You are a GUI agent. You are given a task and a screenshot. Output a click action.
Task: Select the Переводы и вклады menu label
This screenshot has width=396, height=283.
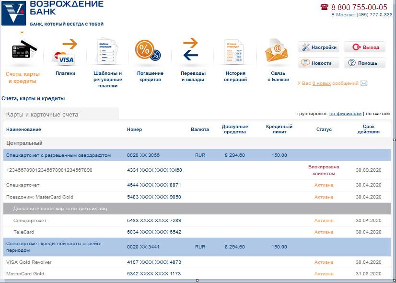(x=193, y=76)
